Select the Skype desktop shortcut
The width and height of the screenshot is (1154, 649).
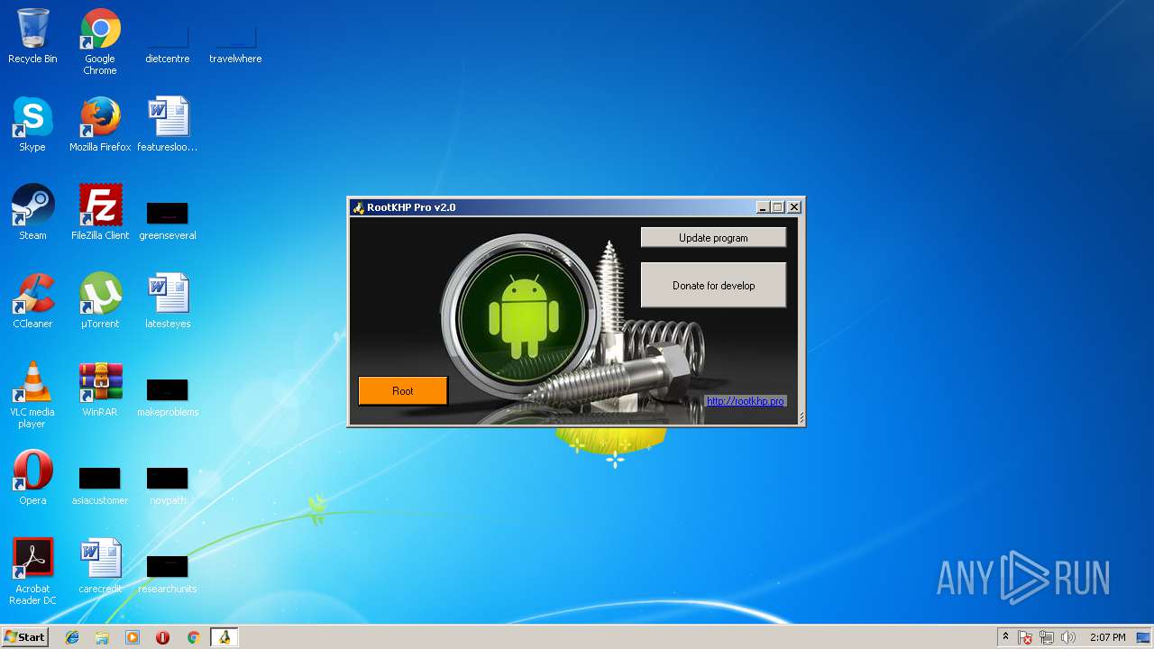pyautogui.click(x=32, y=124)
